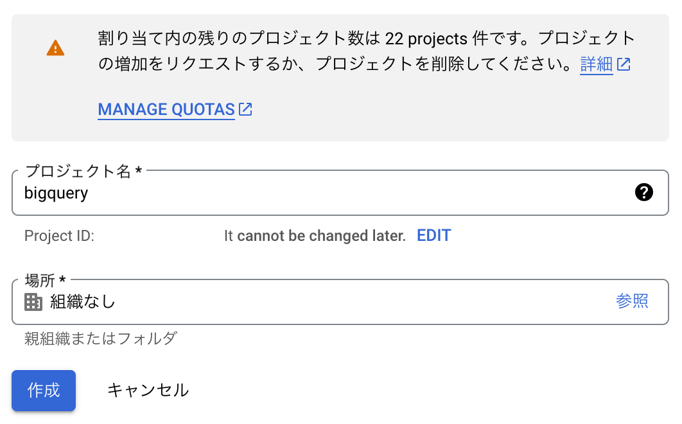Click EDIT to change the Project ID
Viewport: 682px width, 424px height.
[433, 236]
